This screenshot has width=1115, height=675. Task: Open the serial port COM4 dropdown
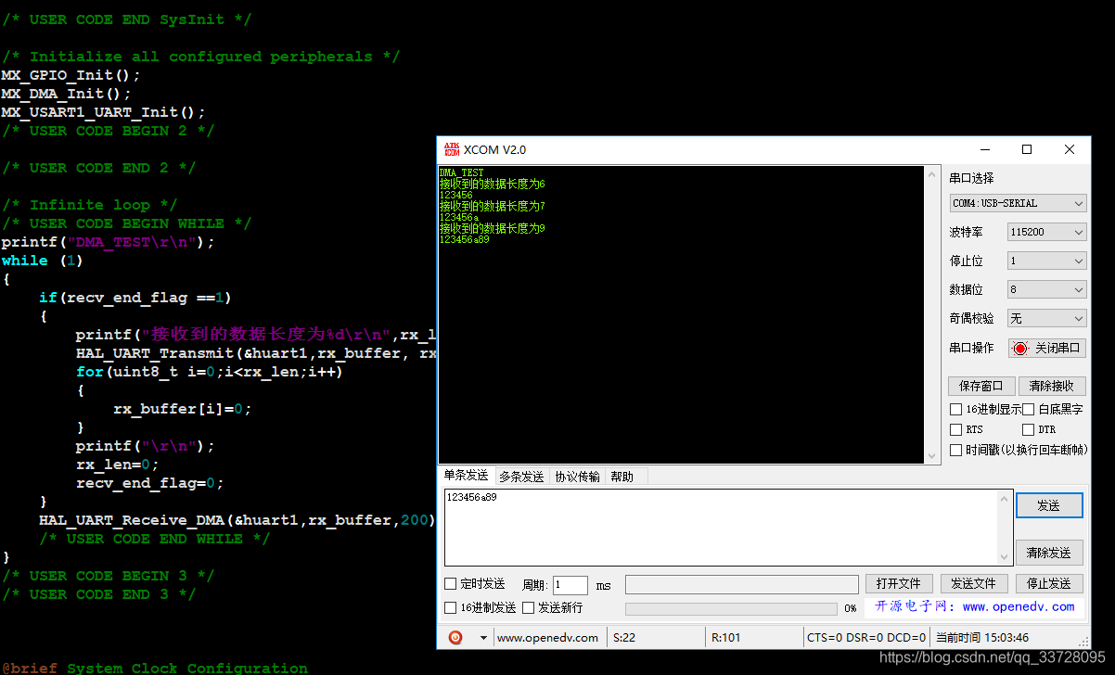coord(1018,203)
